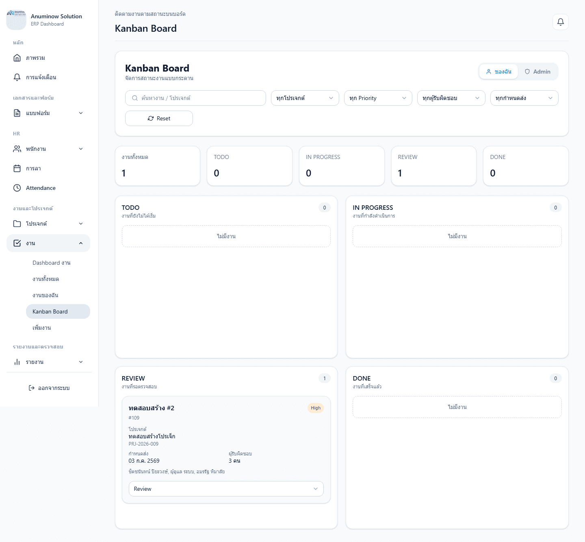
Task: Switch view to Admin
Action: pos(537,72)
